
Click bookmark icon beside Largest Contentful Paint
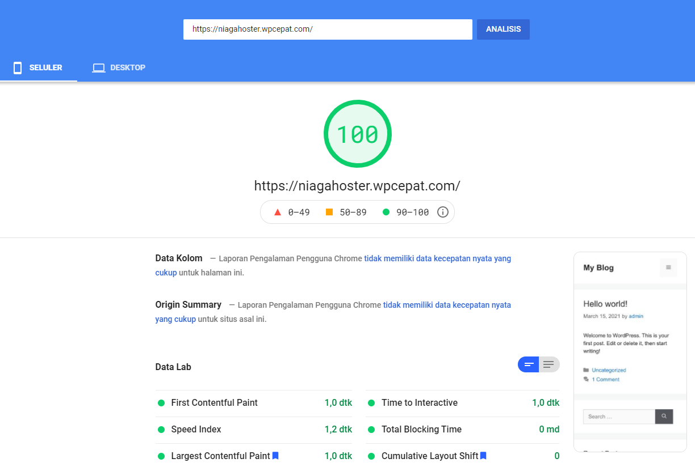point(275,456)
